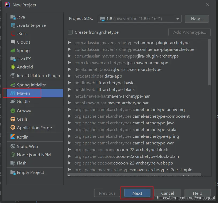The image size is (218, 203).
Task: Click the Gradle elephant icon
Action: pyautogui.click(x=13, y=102)
